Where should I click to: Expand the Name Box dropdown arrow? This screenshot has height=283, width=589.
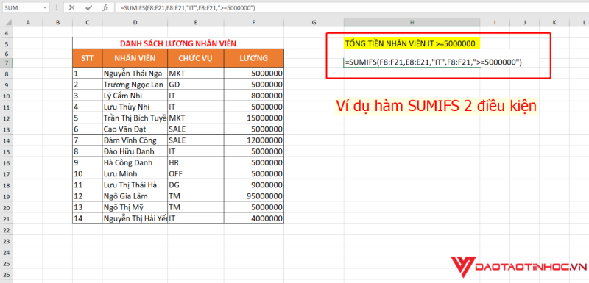coord(45,7)
